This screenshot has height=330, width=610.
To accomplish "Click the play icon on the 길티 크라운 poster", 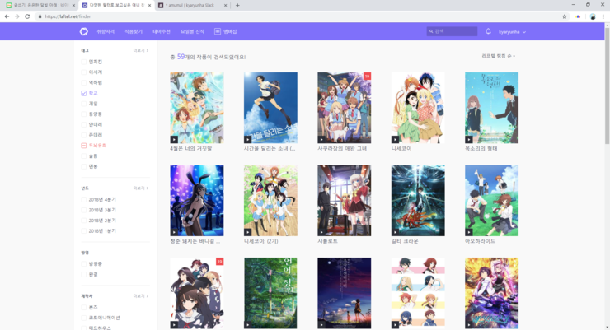I will point(395,232).
